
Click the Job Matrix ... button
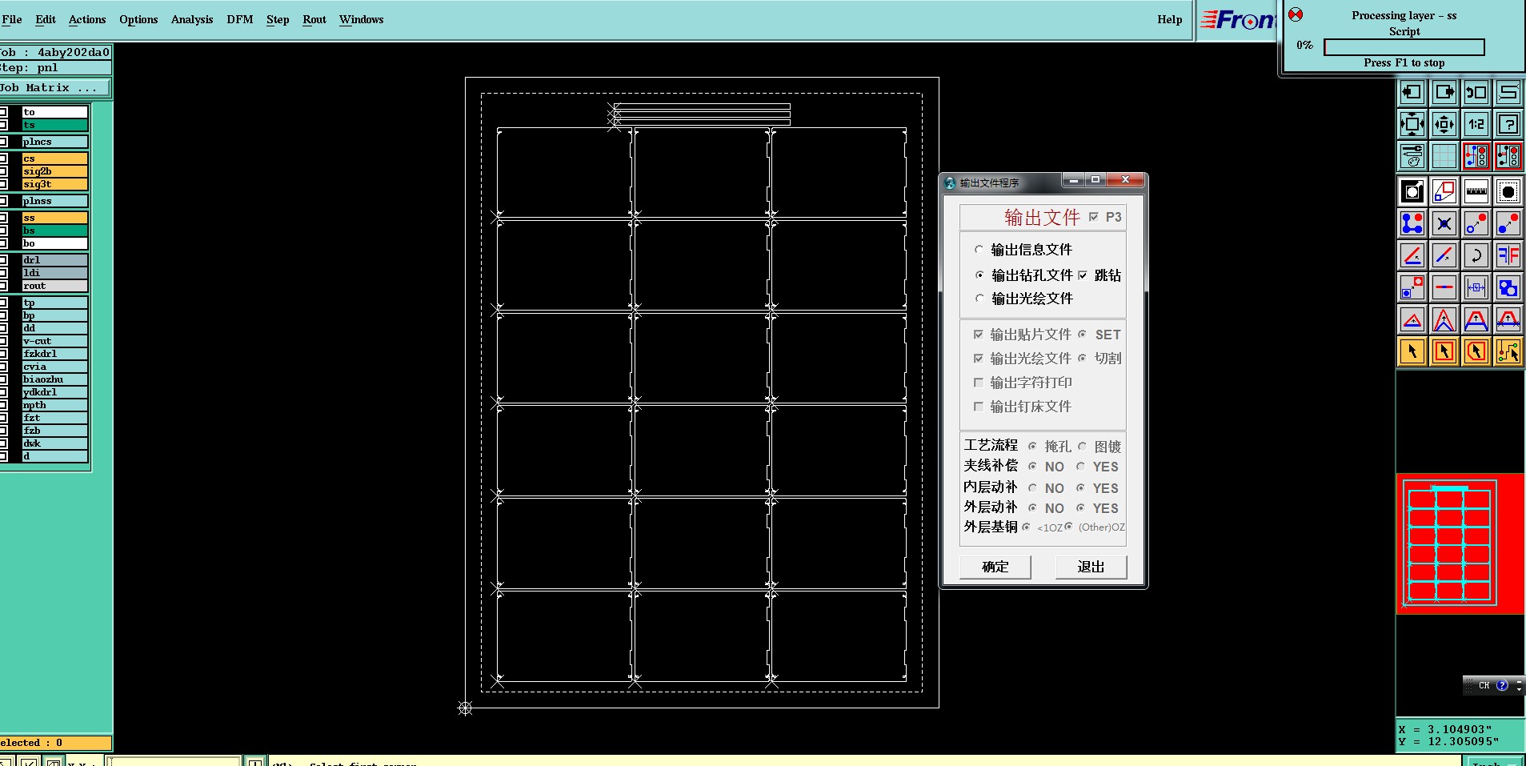point(55,88)
